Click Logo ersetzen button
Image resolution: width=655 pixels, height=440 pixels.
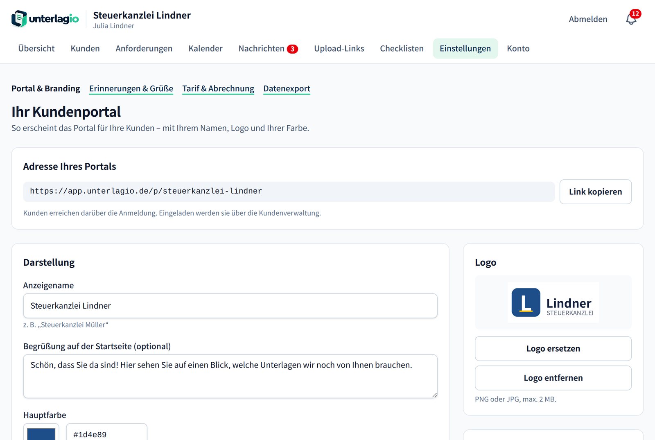click(x=553, y=349)
